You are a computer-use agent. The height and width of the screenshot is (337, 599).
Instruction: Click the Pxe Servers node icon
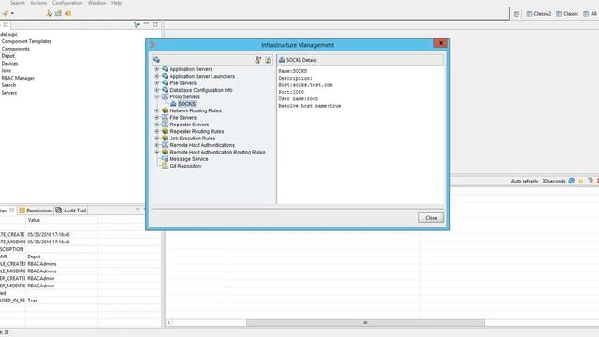[165, 83]
